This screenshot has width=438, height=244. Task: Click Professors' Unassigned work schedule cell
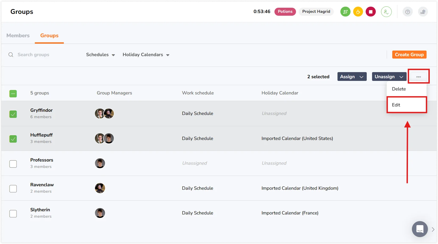(x=195, y=163)
